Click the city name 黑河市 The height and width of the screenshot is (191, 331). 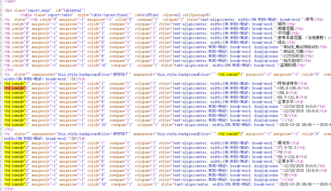click(x=284, y=143)
